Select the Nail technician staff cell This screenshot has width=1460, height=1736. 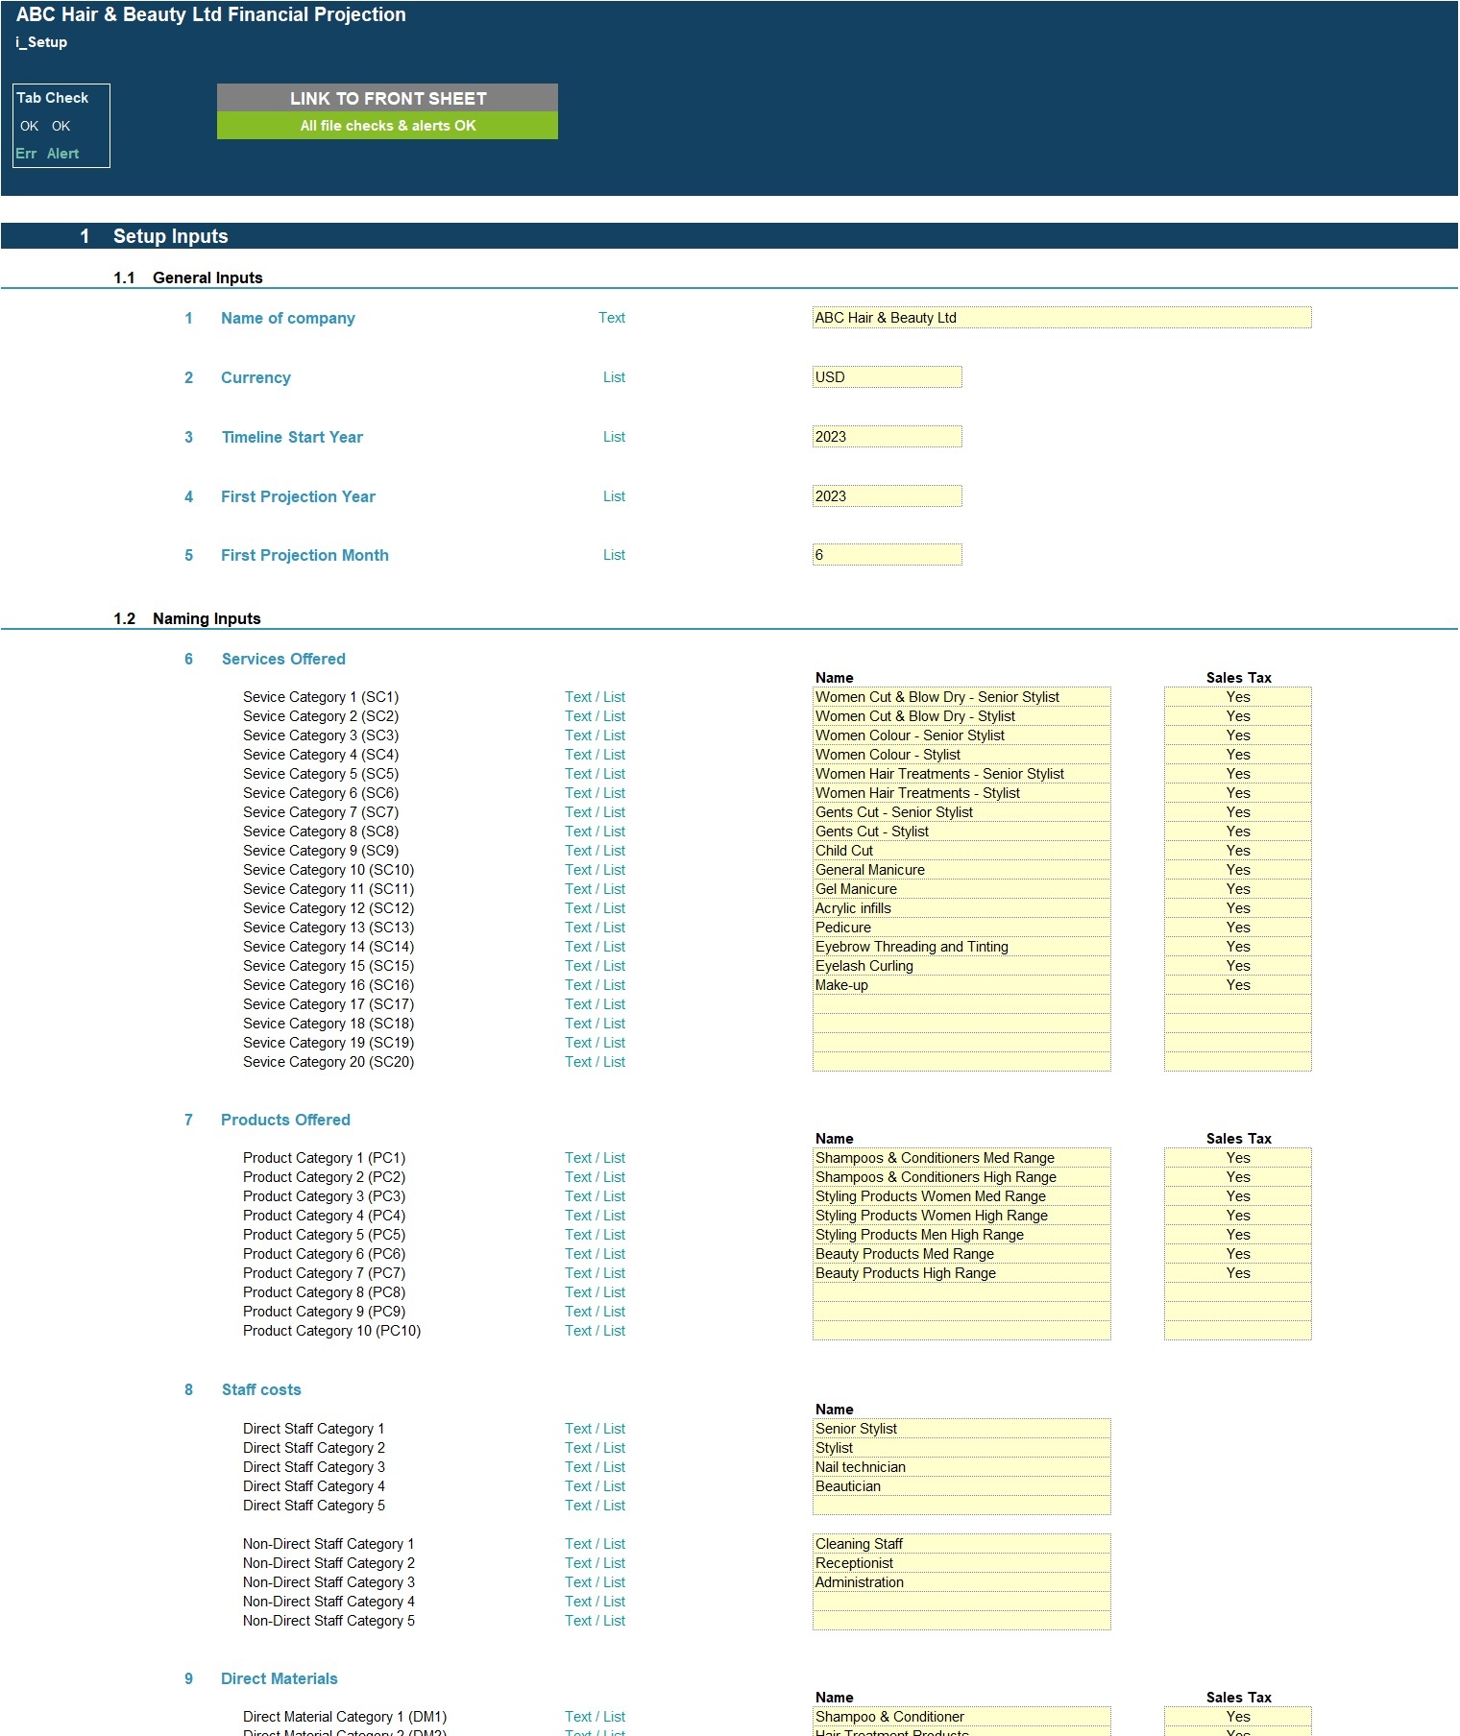coord(961,1467)
